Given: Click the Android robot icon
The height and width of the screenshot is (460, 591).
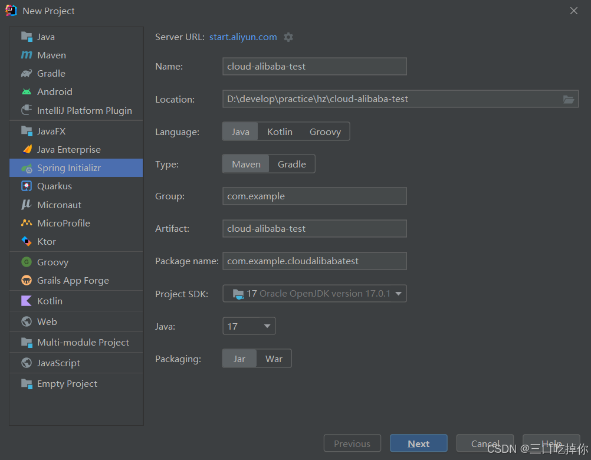Looking at the screenshot, I should pyautogui.click(x=27, y=91).
